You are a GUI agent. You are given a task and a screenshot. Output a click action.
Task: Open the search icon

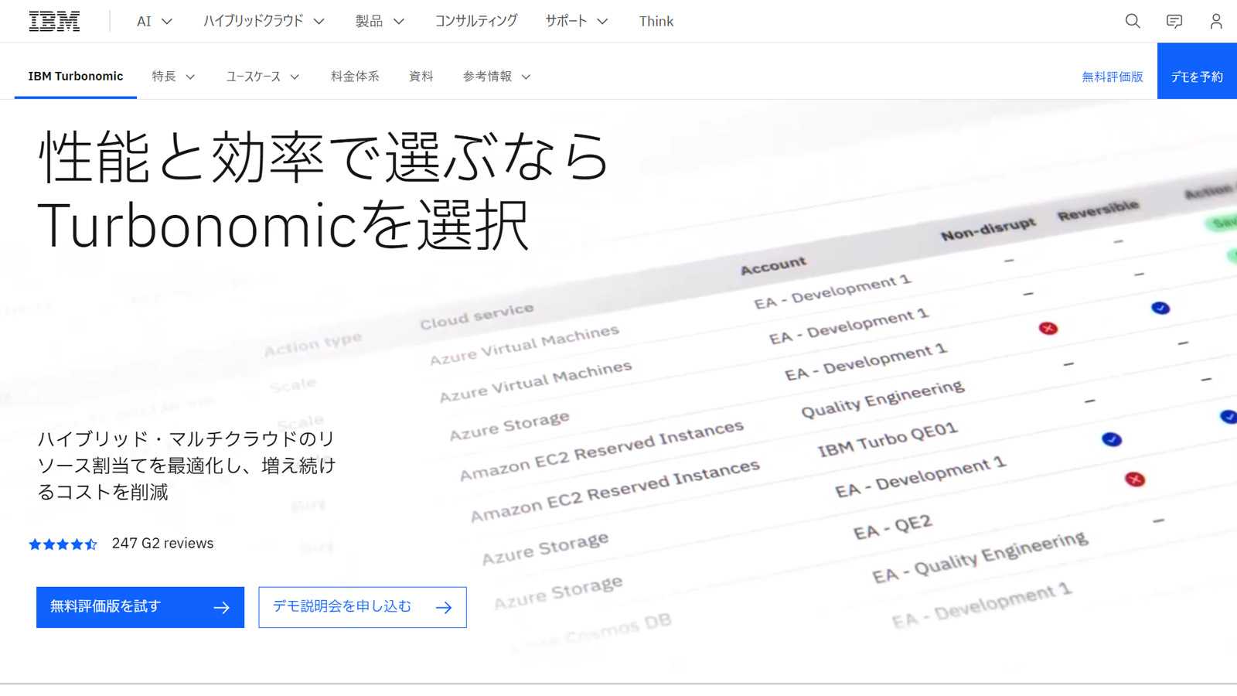(x=1133, y=21)
